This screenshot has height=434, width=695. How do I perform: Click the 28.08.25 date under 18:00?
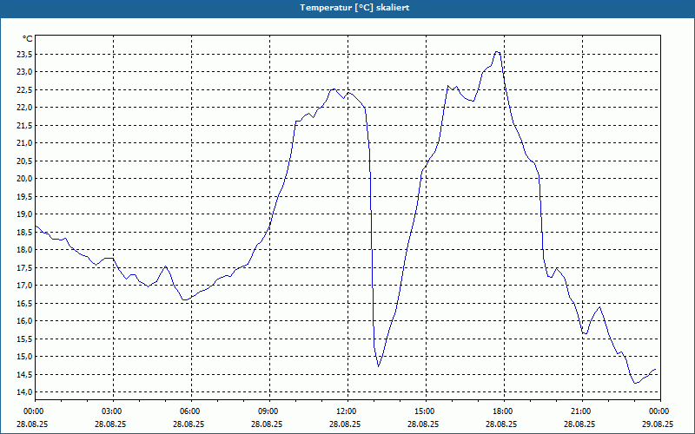tap(501, 424)
